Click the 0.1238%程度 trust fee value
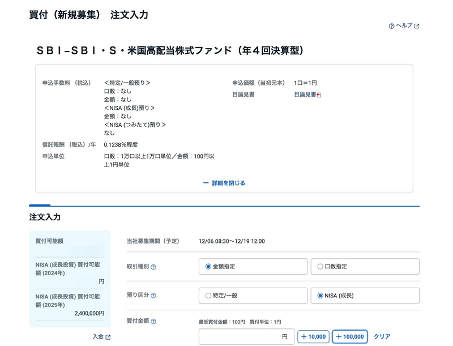Image resolution: width=453 pixels, height=346 pixels. click(121, 145)
